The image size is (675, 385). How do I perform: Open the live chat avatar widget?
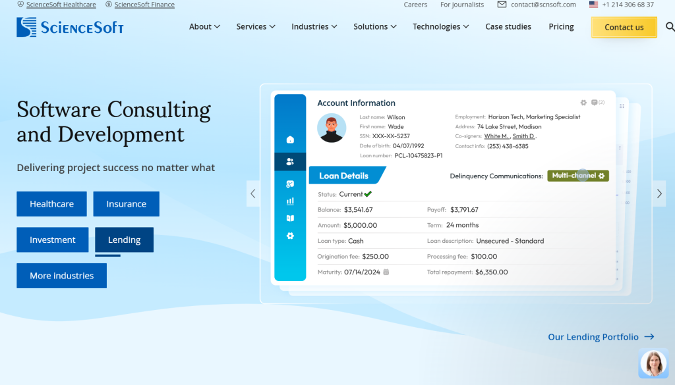653,363
